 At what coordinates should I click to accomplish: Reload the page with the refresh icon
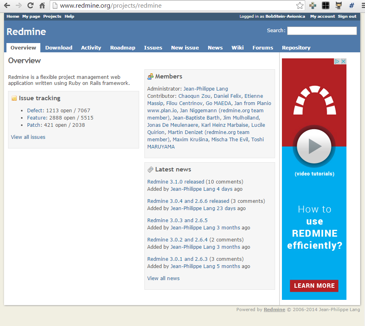30,5
